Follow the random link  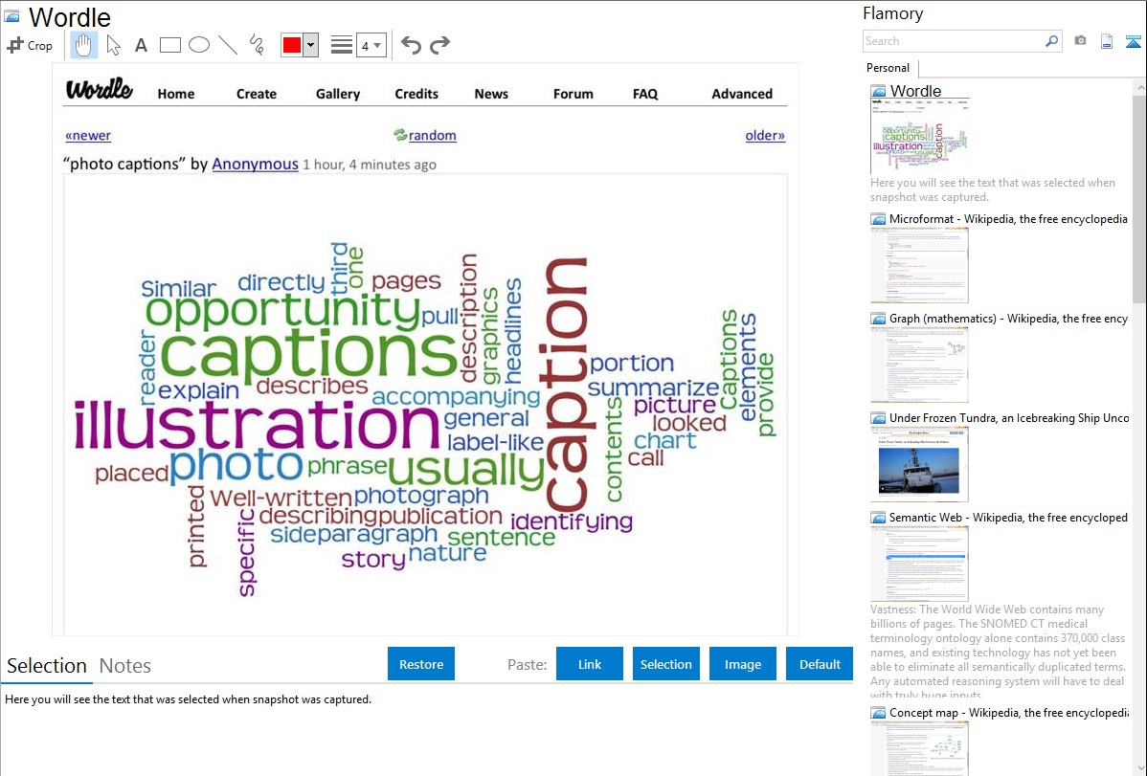point(433,135)
